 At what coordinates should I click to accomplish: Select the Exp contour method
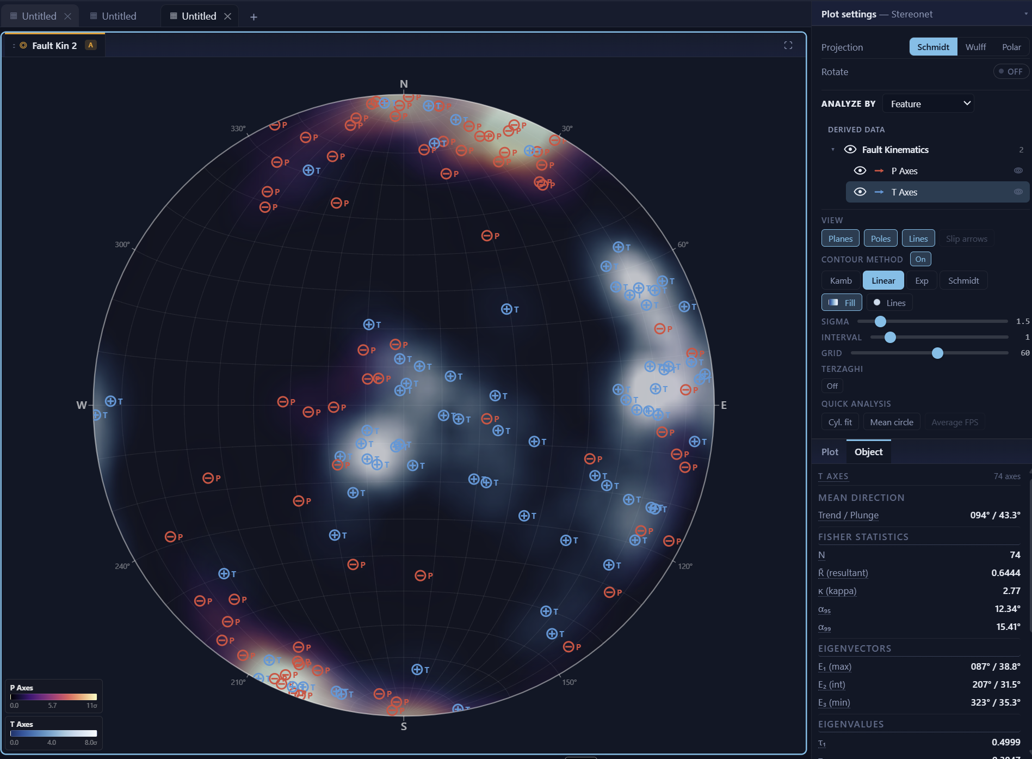click(922, 280)
